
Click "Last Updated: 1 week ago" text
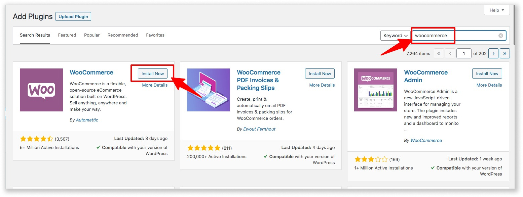tap(475, 159)
